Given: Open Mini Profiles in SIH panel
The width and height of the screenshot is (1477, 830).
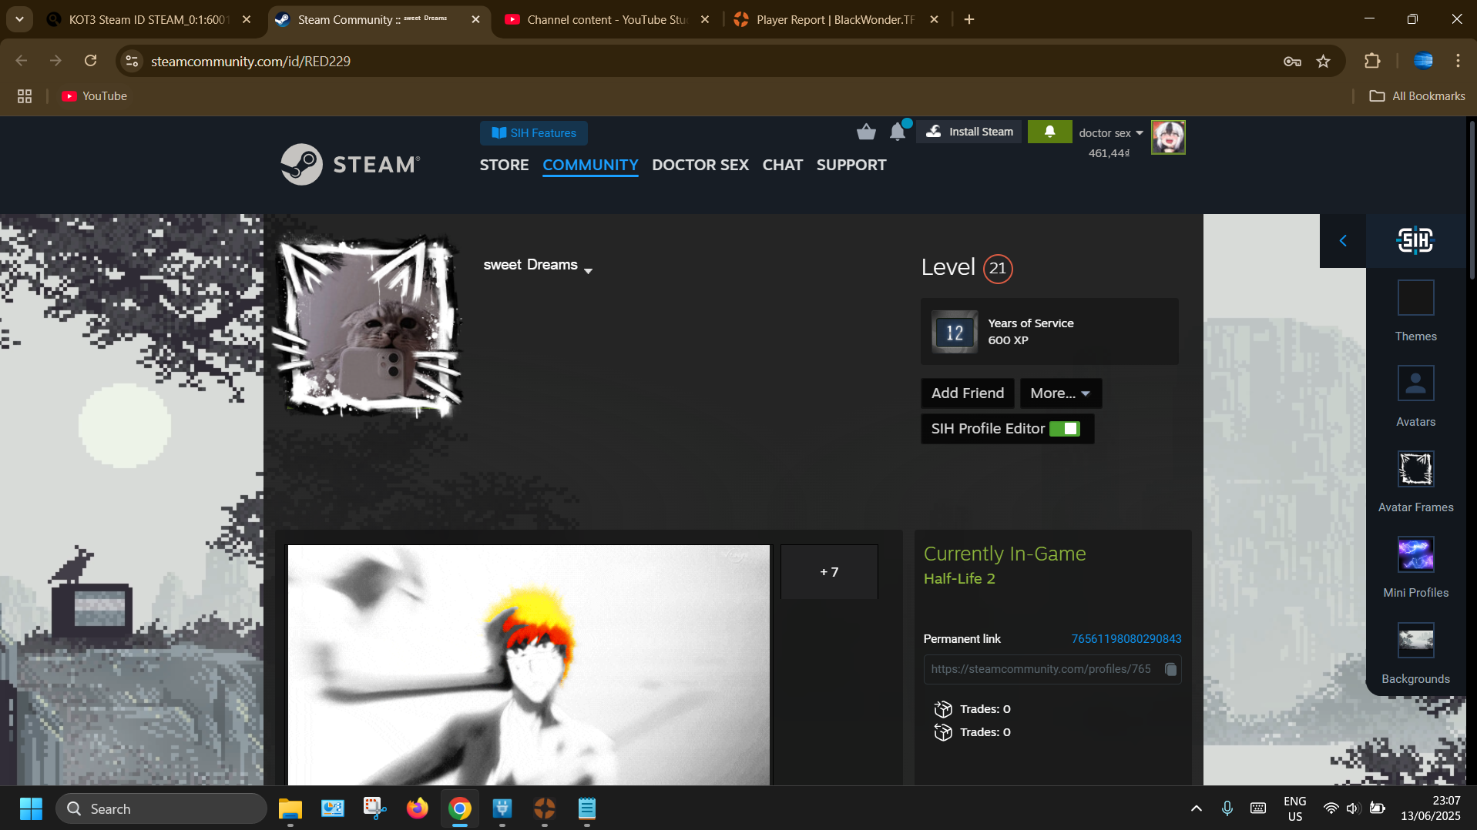Looking at the screenshot, I should pyautogui.click(x=1415, y=567).
